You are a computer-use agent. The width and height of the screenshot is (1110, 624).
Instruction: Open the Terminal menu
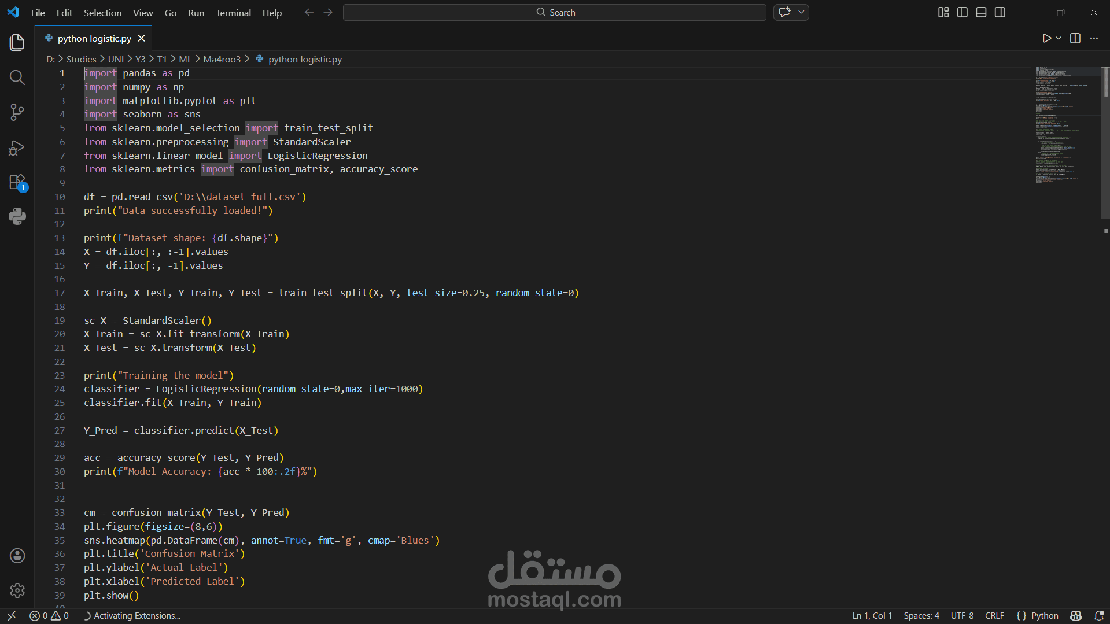[233, 13]
